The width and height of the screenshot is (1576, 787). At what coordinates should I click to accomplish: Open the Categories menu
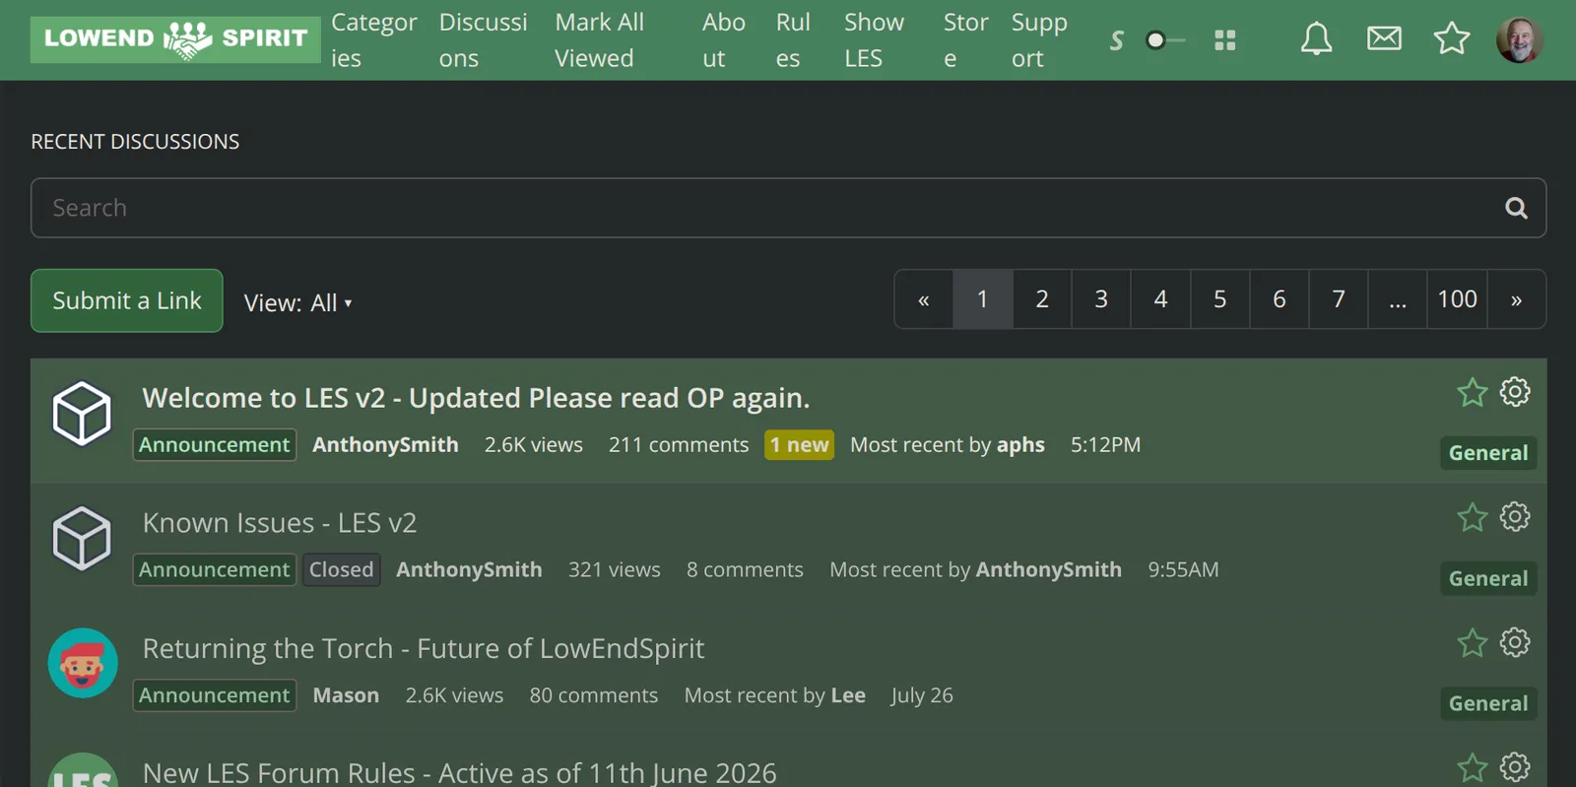click(374, 40)
